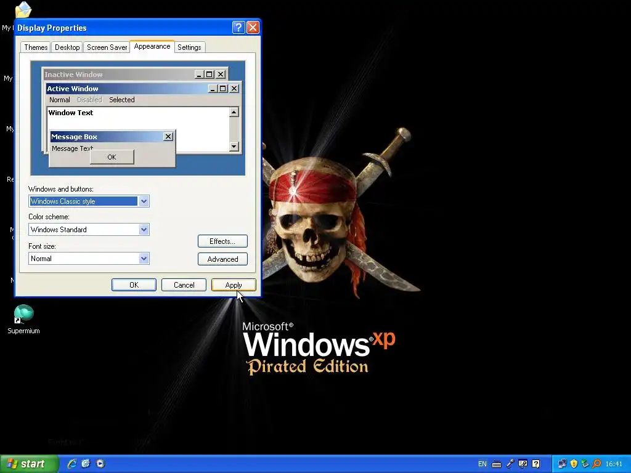Click the taskbar clock showing 16:41
The width and height of the screenshot is (631, 473).
tap(614, 464)
